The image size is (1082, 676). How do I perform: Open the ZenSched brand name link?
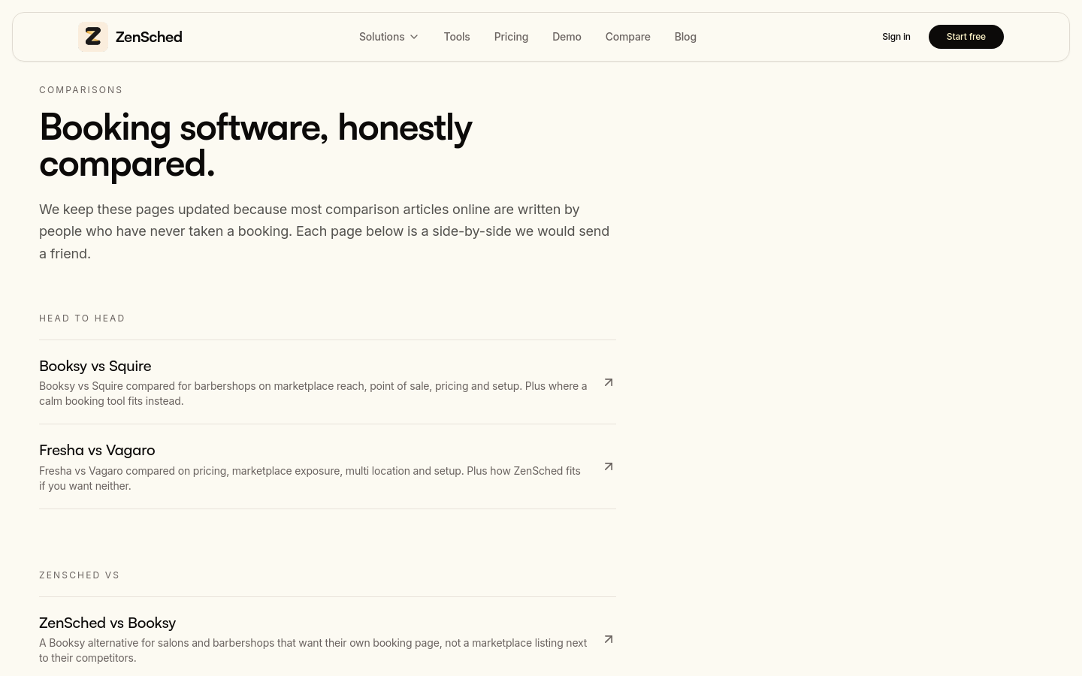(149, 37)
